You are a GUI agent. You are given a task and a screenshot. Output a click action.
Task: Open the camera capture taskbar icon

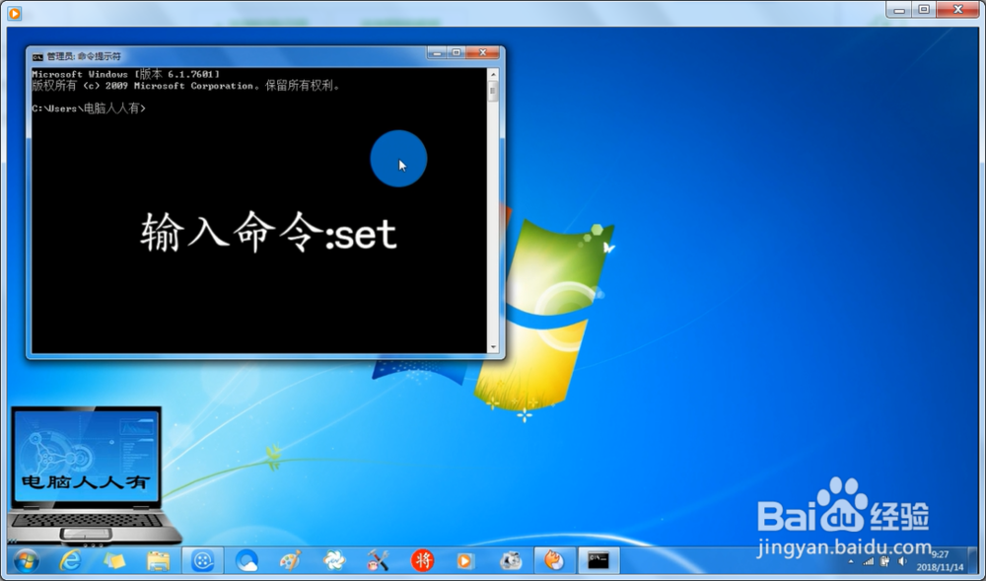[511, 560]
